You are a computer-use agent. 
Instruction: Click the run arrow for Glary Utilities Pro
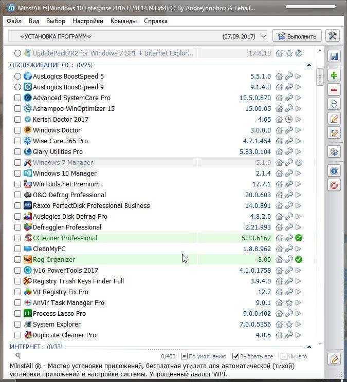pos(298,152)
